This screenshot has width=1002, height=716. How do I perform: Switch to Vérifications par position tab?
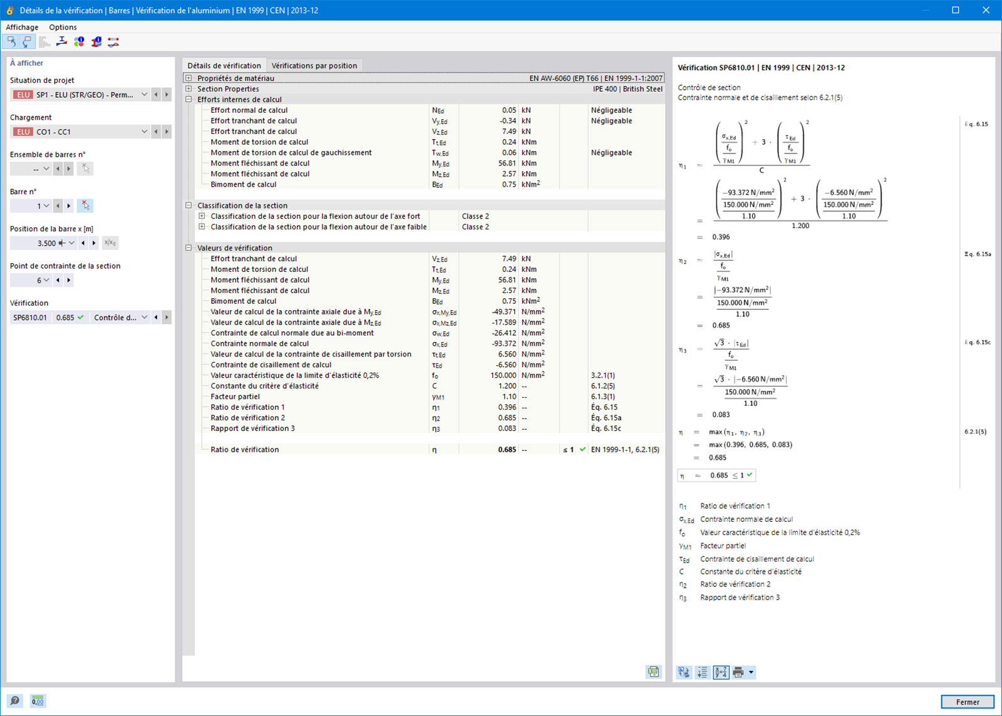click(x=314, y=65)
